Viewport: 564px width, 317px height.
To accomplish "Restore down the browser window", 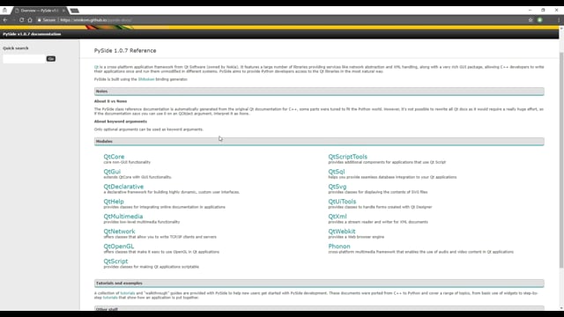I will pos(543,10).
